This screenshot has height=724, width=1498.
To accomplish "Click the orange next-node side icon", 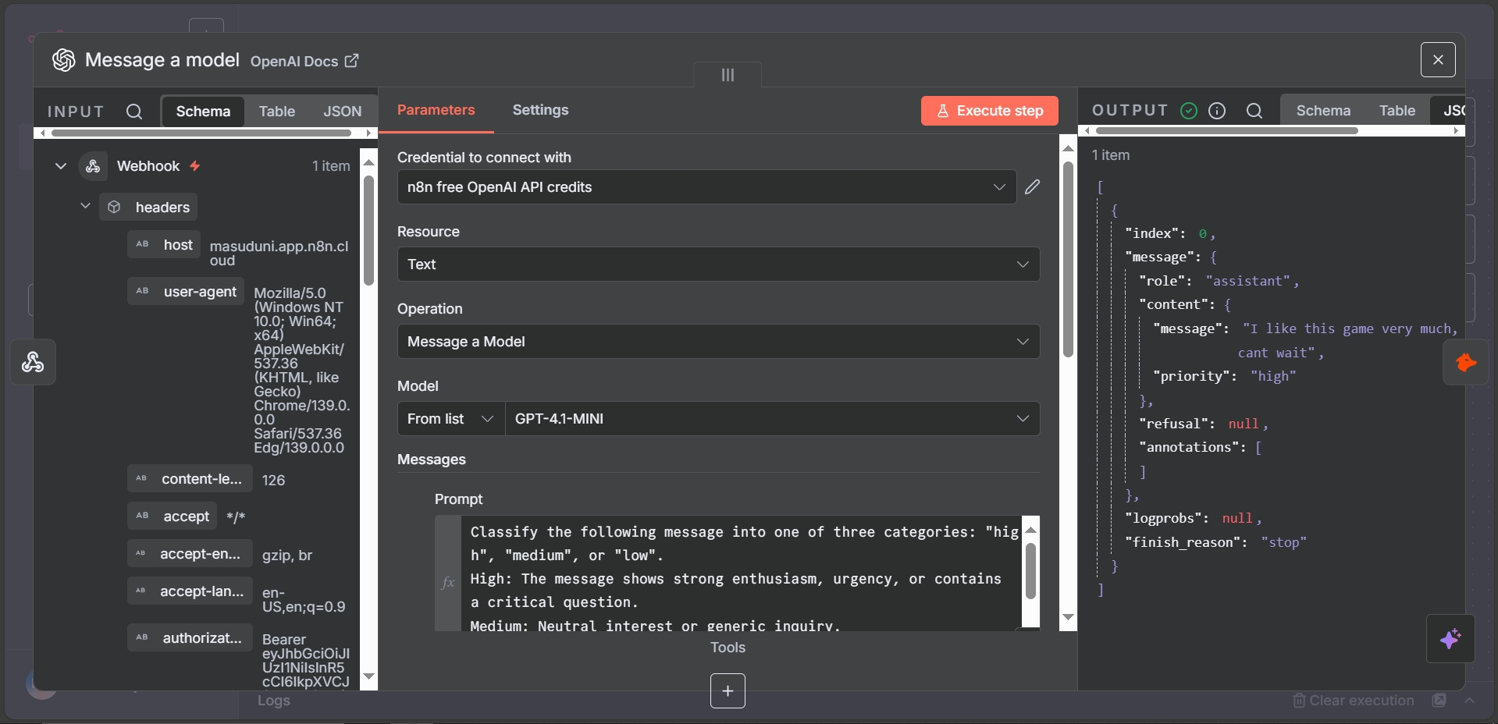I will [x=1465, y=363].
